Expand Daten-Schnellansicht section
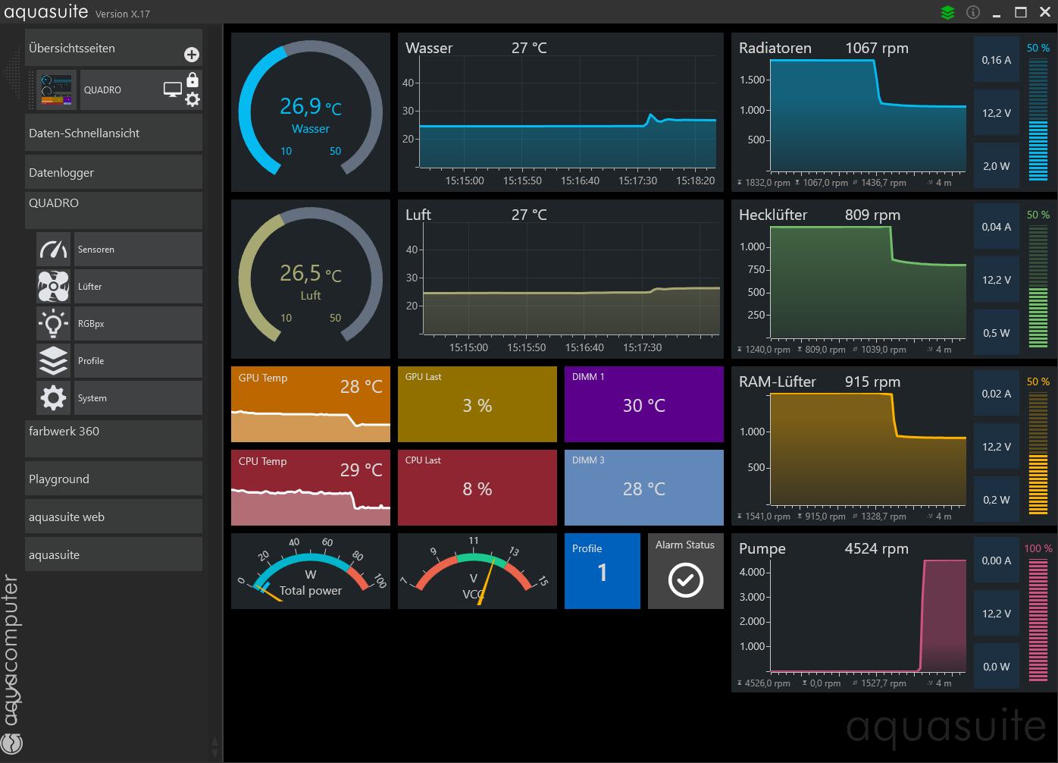1058x763 pixels. pos(114,133)
